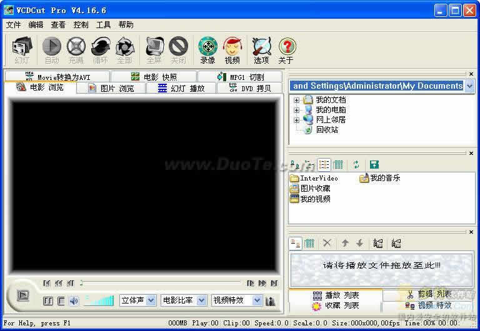
Task: Switch file list to list view
Action: [324, 165]
